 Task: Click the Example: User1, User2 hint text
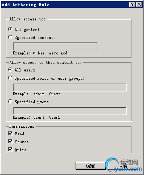(x=37, y=117)
